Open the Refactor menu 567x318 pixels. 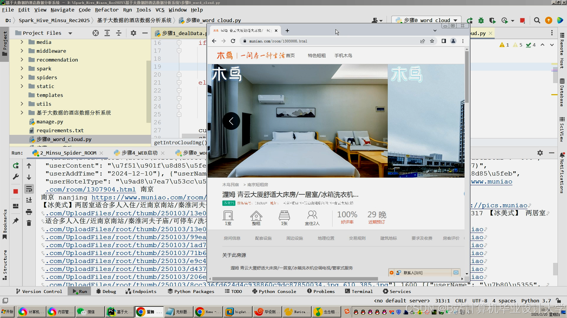(107, 10)
